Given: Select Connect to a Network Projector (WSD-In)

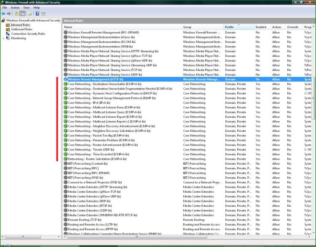Looking at the screenshot, I should [x=187, y=182].
